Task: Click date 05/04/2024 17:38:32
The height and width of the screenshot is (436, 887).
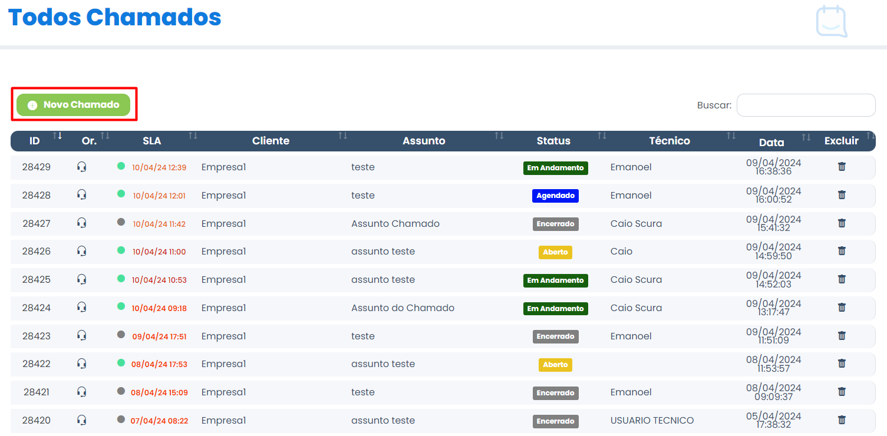Action: tap(774, 420)
